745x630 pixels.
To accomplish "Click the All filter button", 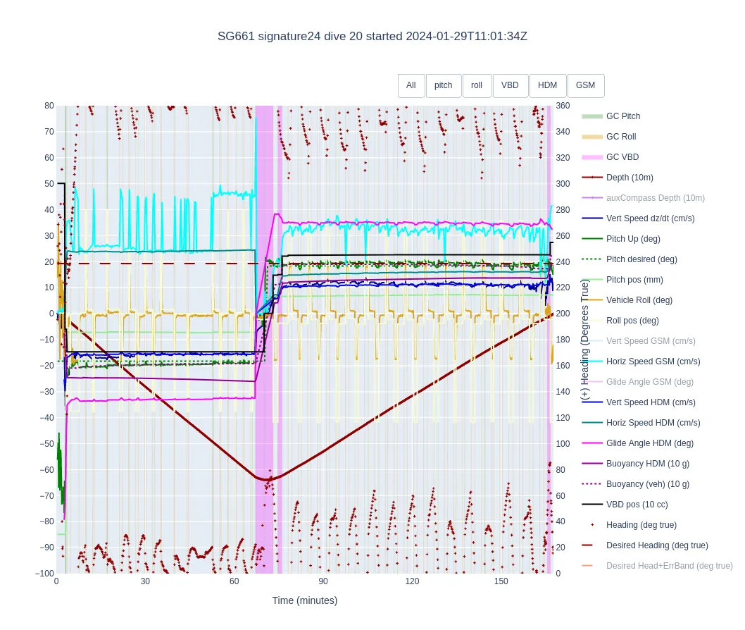I will point(411,85).
